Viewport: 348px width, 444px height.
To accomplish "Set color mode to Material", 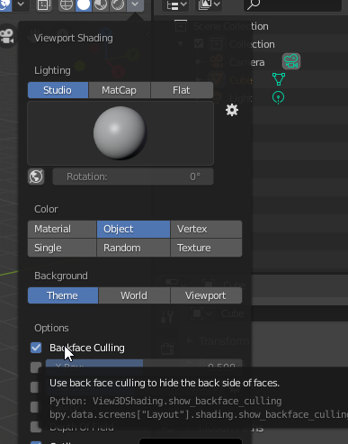I will pyautogui.click(x=62, y=229).
